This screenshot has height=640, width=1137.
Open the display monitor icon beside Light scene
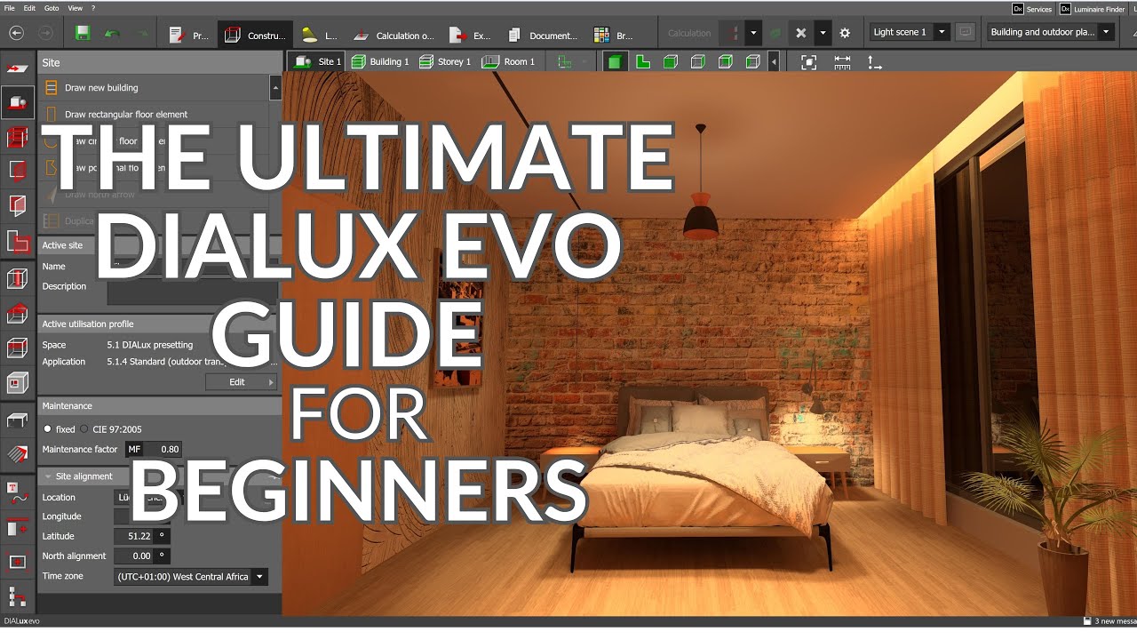[x=966, y=32]
